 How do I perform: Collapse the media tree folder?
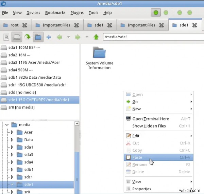pyautogui.click(x=7, y=125)
